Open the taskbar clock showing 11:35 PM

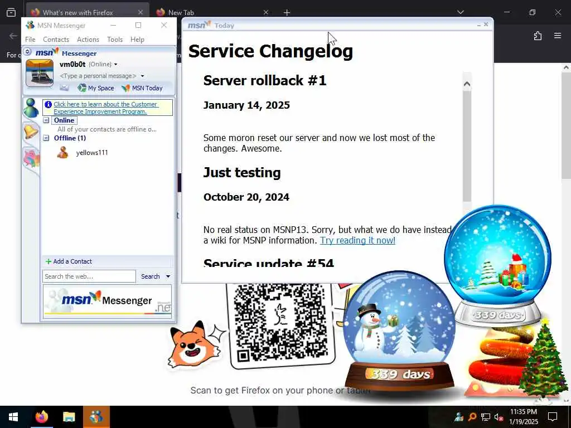click(x=523, y=417)
